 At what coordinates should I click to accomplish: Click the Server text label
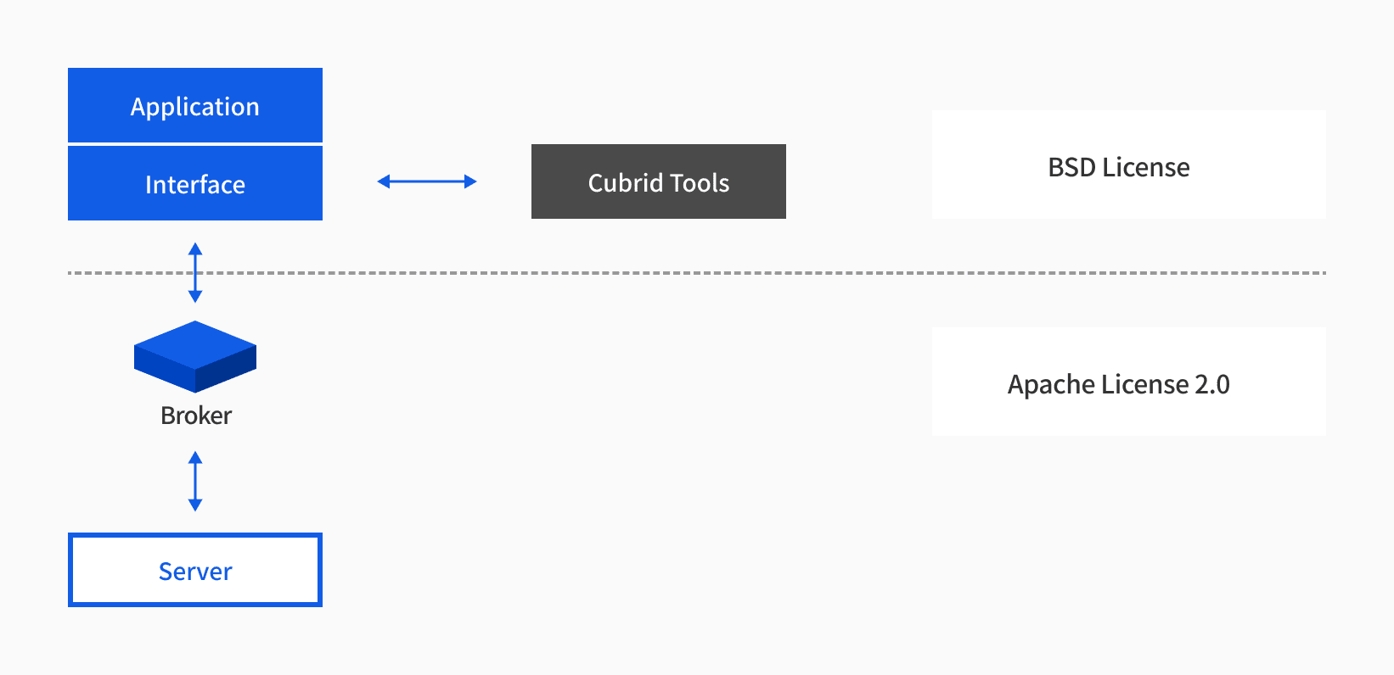(x=195, y=572)
